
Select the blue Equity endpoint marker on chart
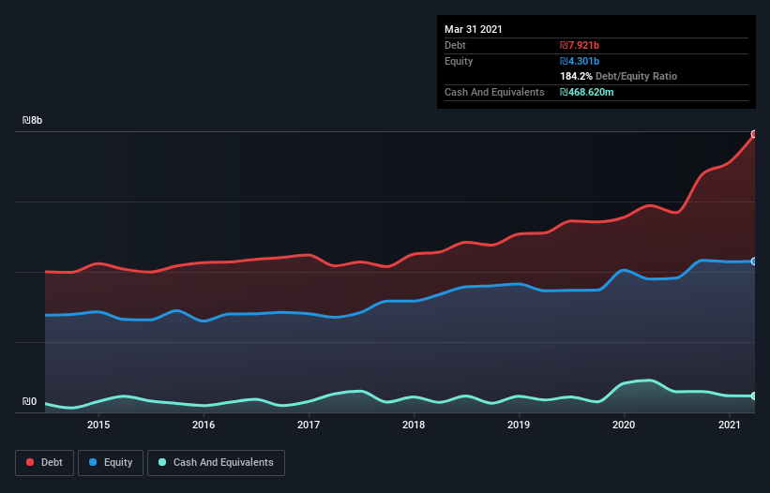(754, 261)
